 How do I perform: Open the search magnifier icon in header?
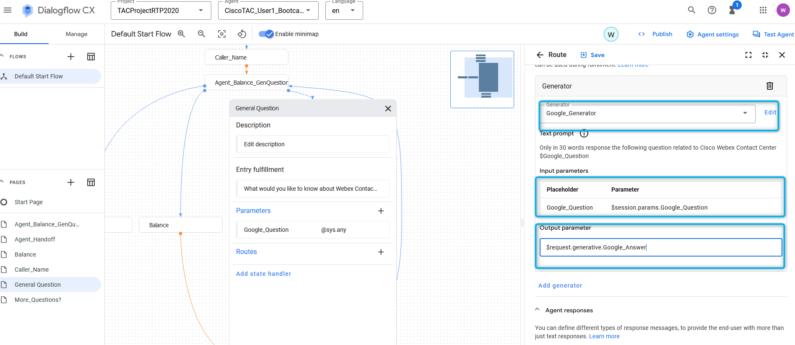pos(692,10)
